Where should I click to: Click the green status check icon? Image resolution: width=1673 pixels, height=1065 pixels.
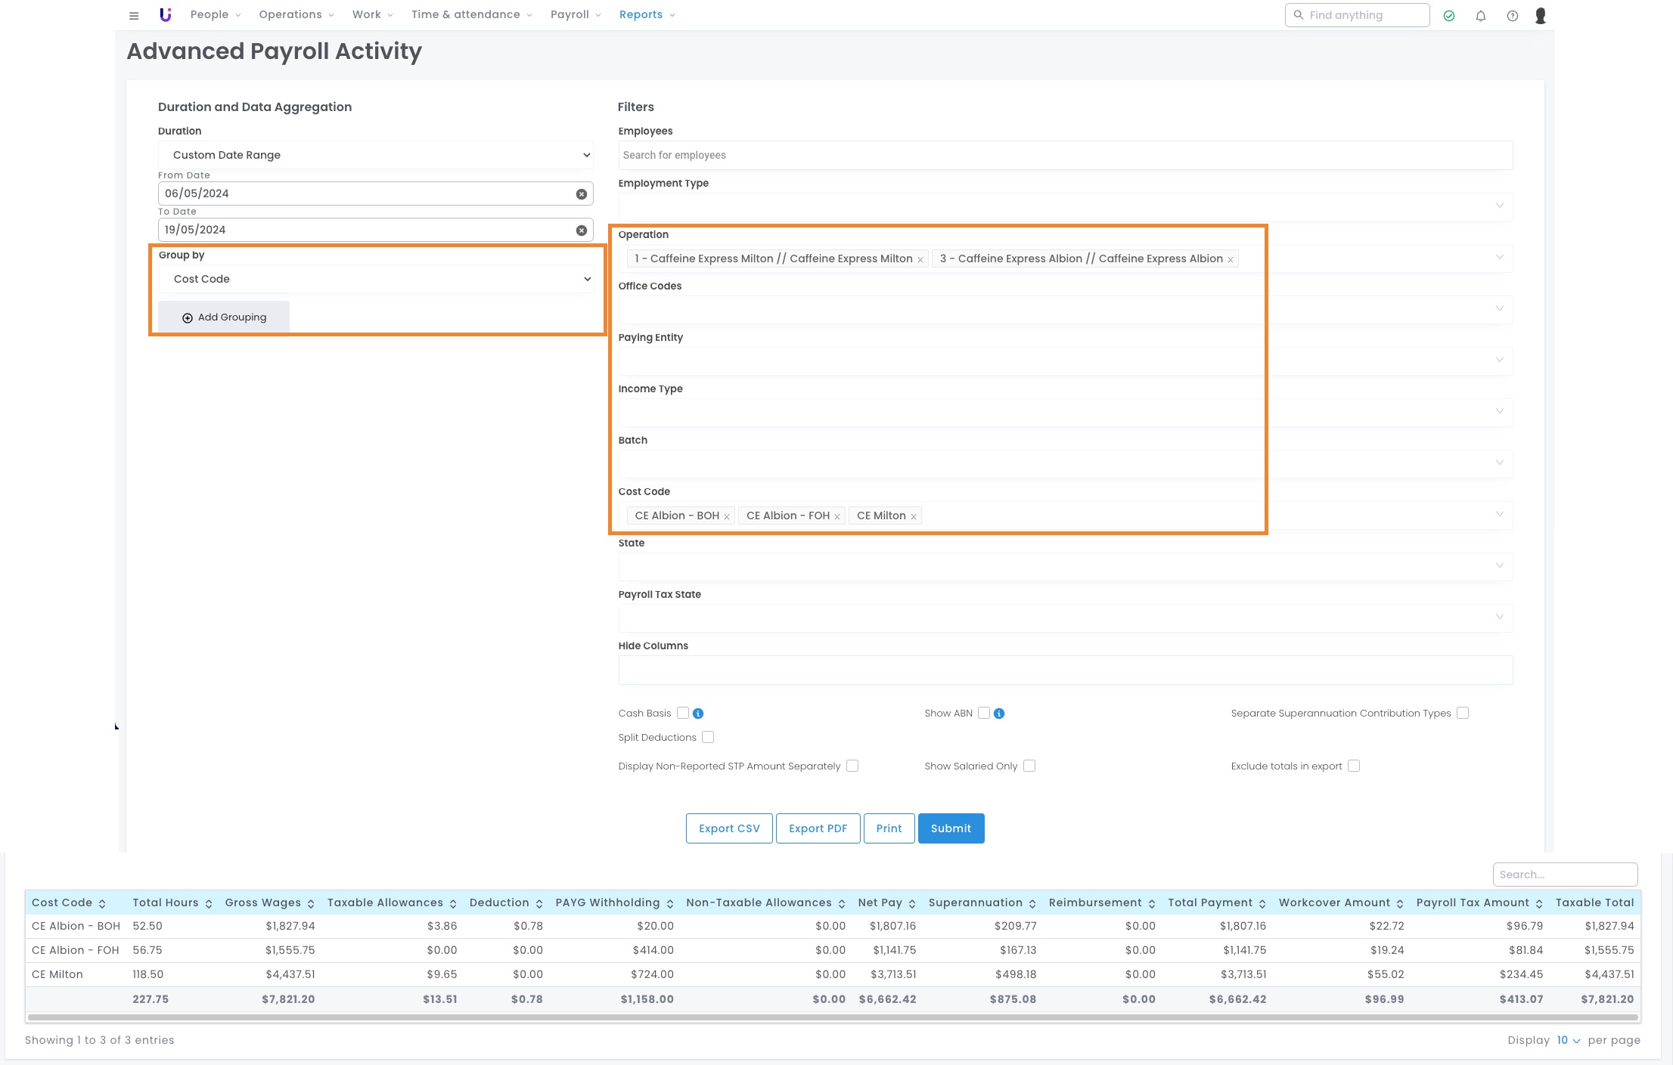pos(1449,15)
